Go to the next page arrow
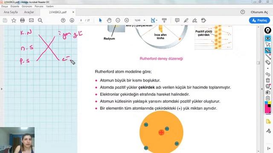The image size is (273, 153). pos(72,20)
